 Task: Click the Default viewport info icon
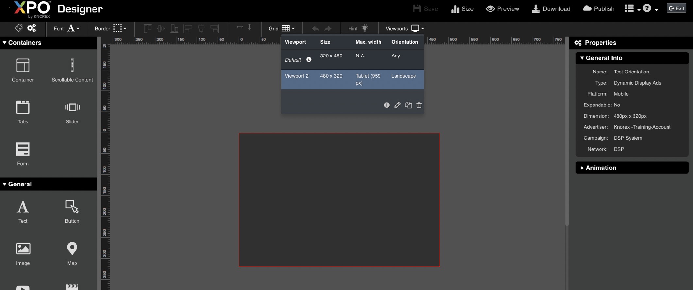[x=309, y=59]
